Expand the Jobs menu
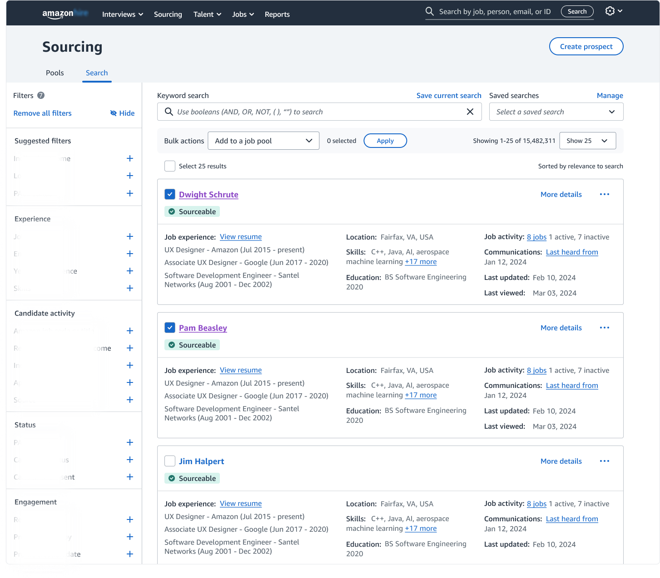Viewport: 660px width, 578px height. (243, 14)
